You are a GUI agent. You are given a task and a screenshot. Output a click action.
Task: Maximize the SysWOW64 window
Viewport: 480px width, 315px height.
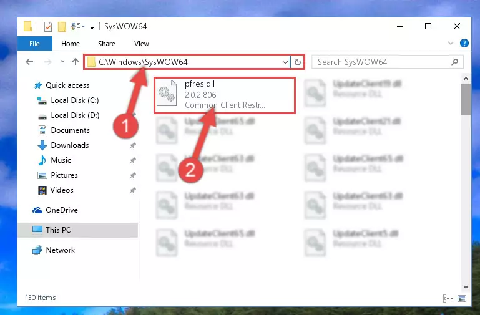(428, 27)
